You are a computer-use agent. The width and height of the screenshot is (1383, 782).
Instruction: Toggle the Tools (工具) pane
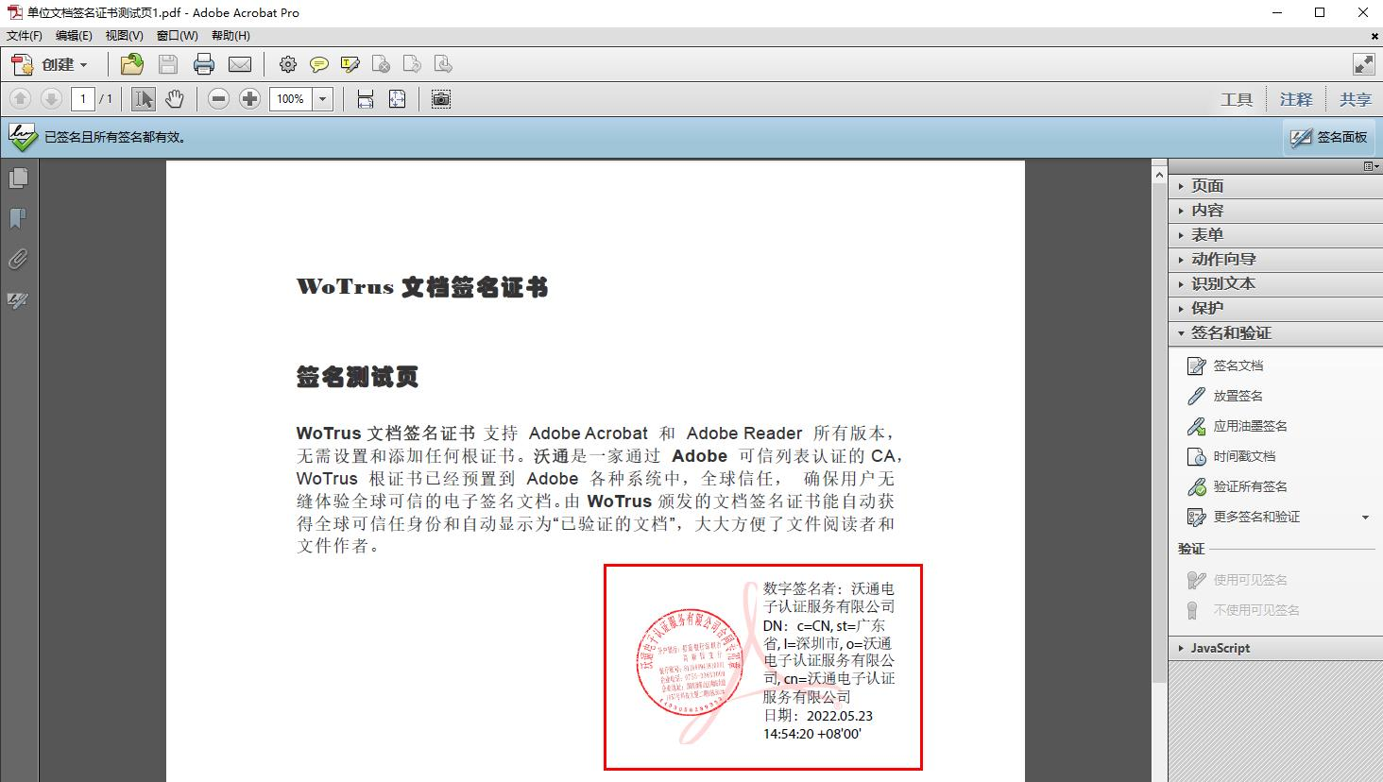click(1236, 99)
